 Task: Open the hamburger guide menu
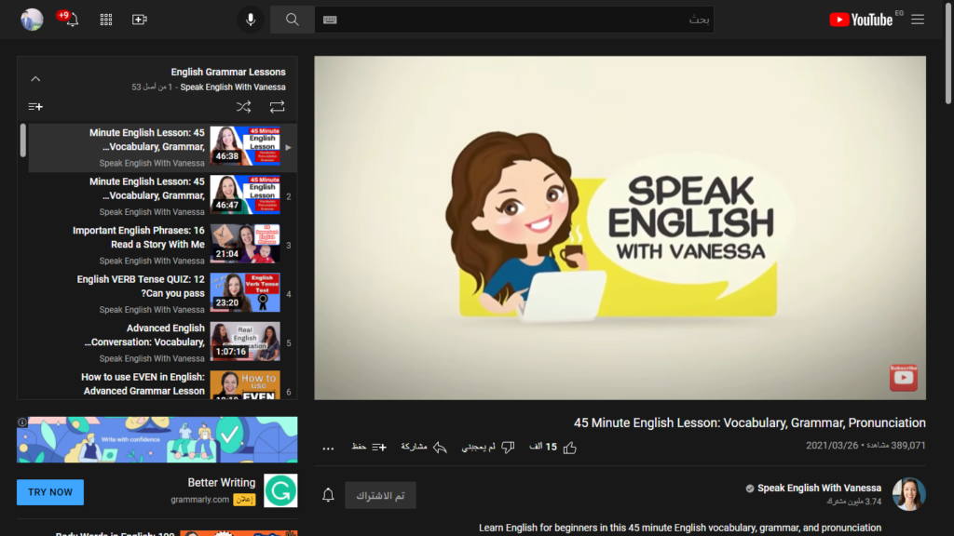click(918, 20)
